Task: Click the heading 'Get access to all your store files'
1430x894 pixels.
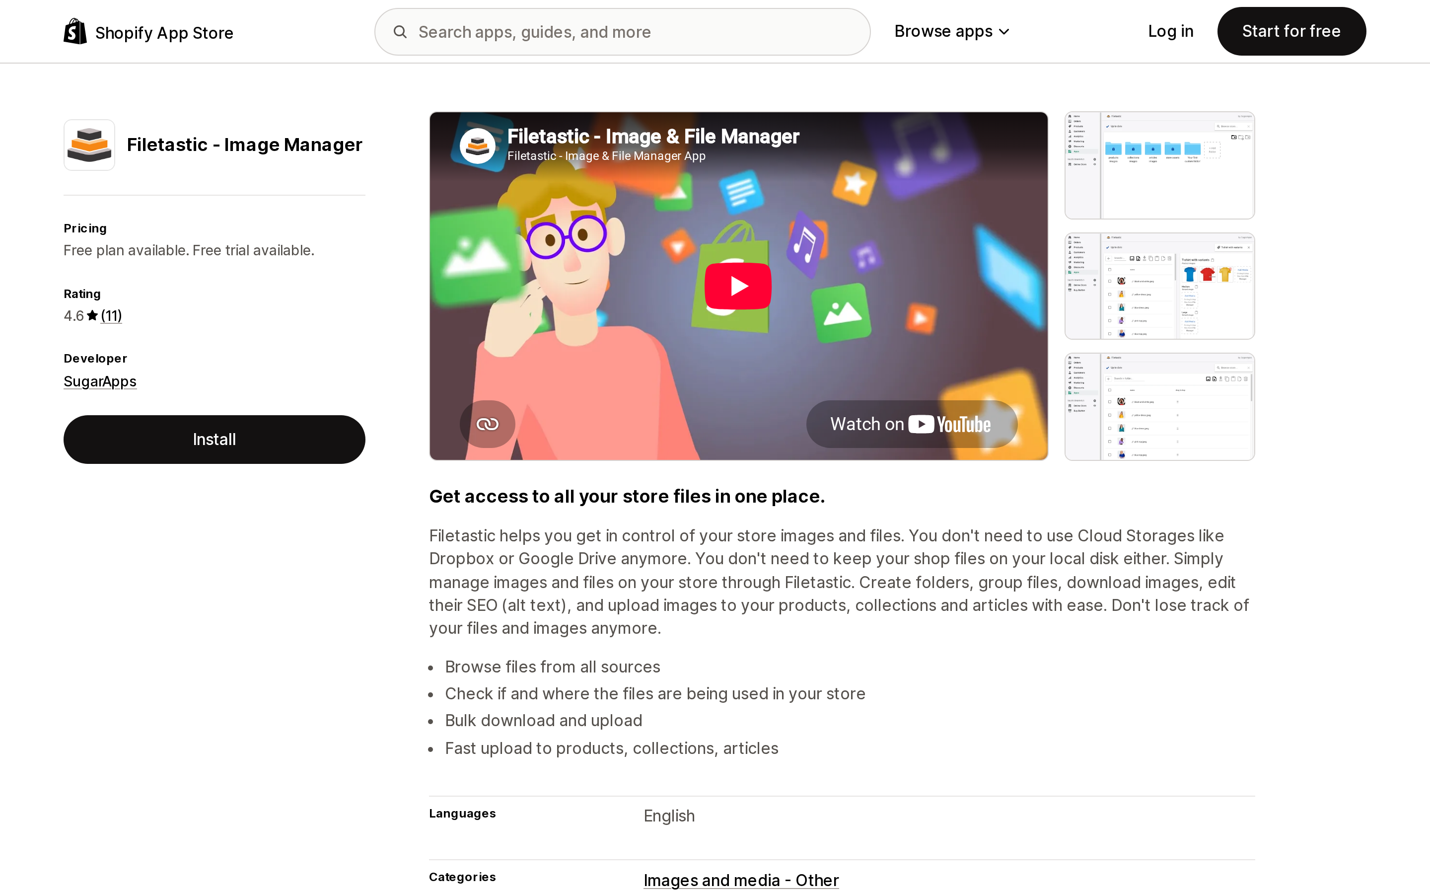Action: 627,496
